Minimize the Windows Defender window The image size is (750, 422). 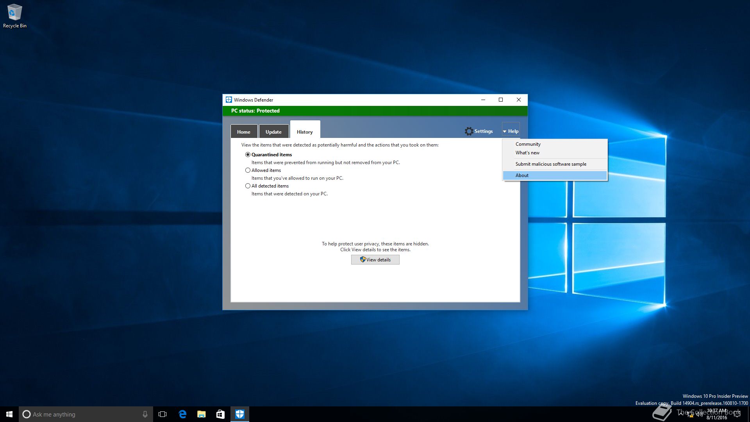(x=483, y=100)
